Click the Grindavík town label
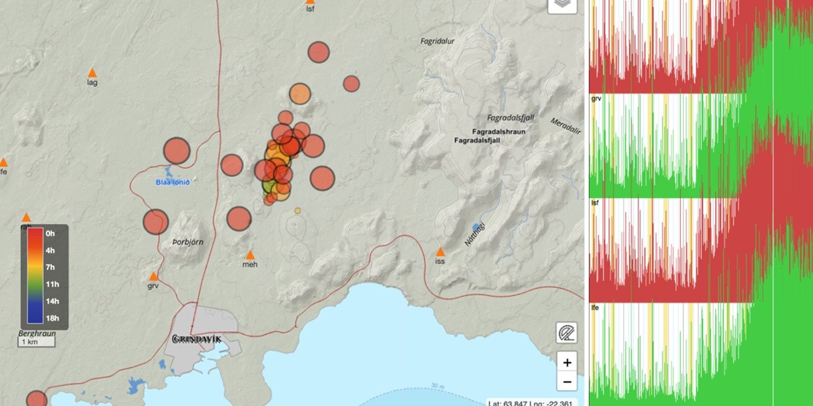 (x=197, y=339)
